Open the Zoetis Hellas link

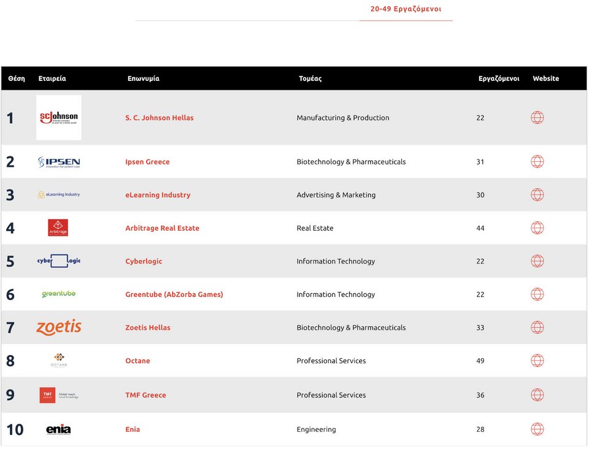pos(148,328)
